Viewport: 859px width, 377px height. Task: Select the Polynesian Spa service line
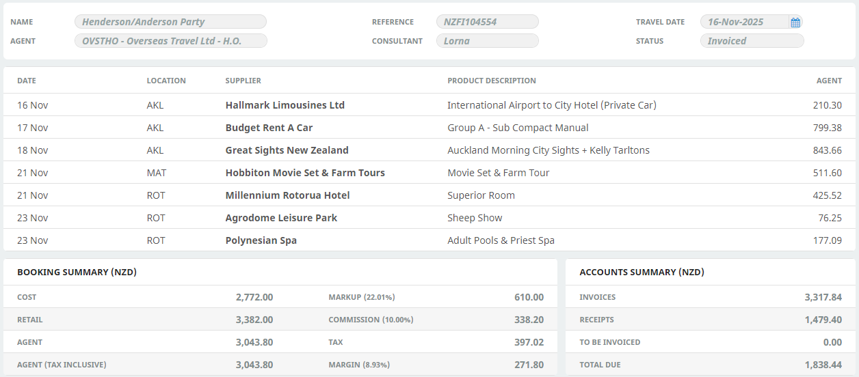[x=261, y=240]
